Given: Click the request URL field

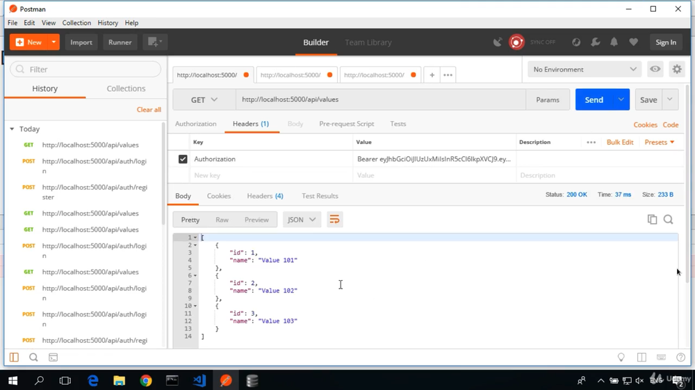Looking at the screenshot, I should [380, 99].
